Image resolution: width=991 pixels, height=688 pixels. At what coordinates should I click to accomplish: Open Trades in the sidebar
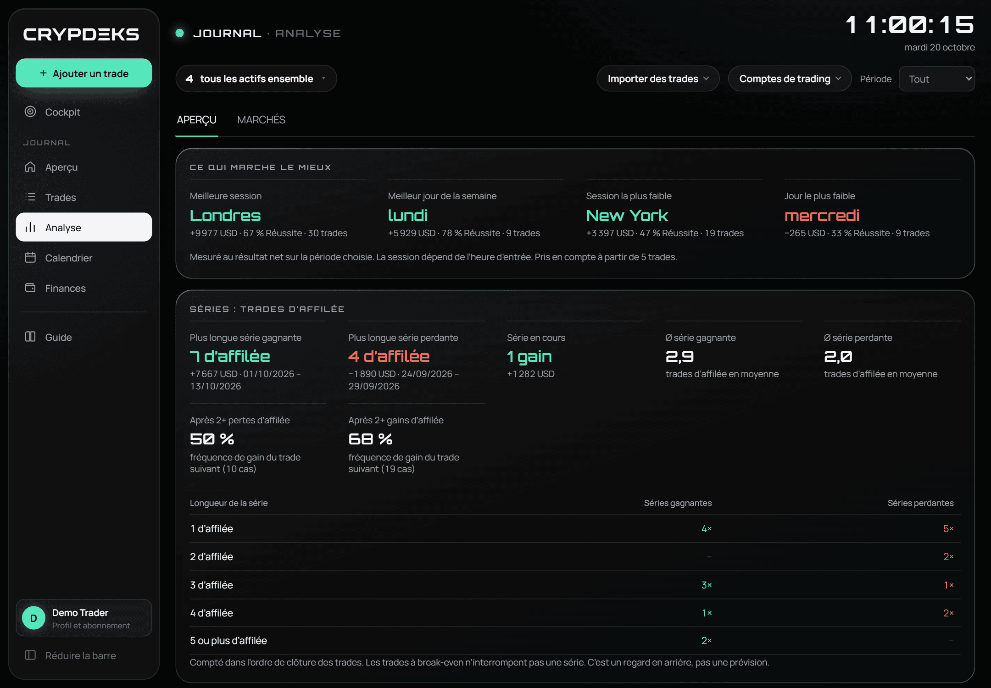[x=84, y=197]
